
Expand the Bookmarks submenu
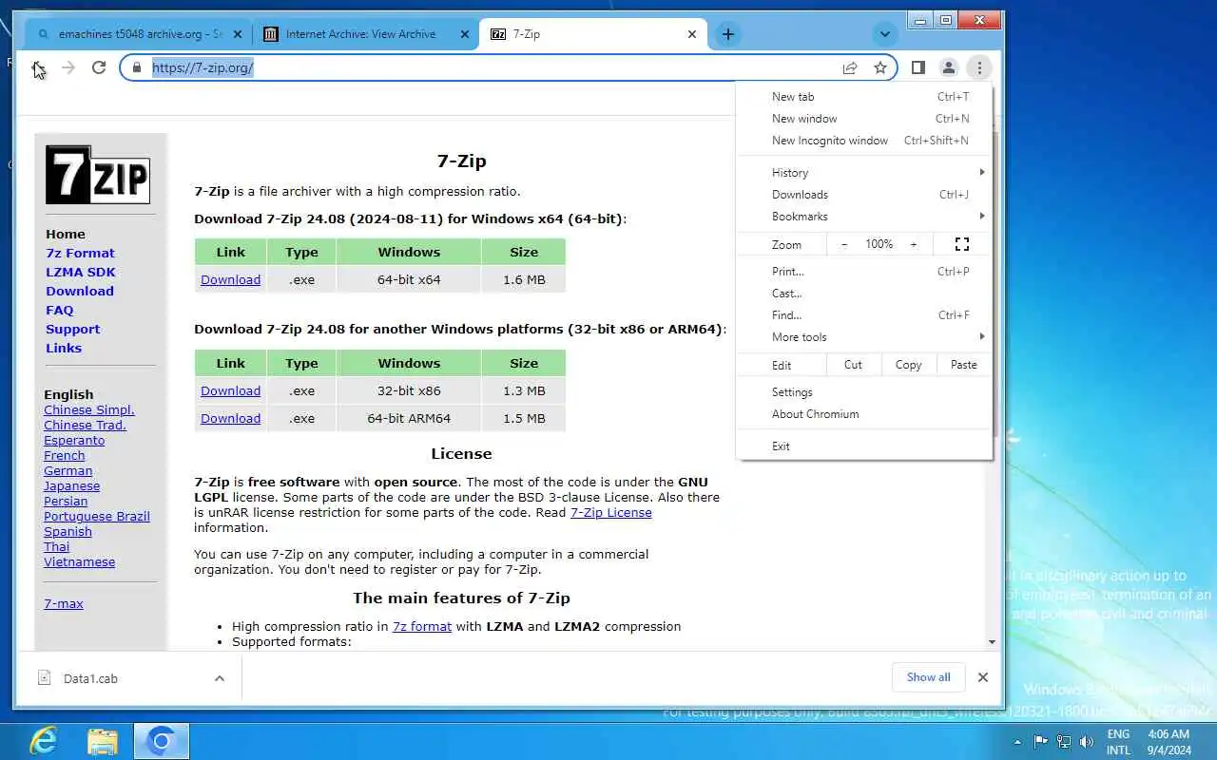coord(863,216)
